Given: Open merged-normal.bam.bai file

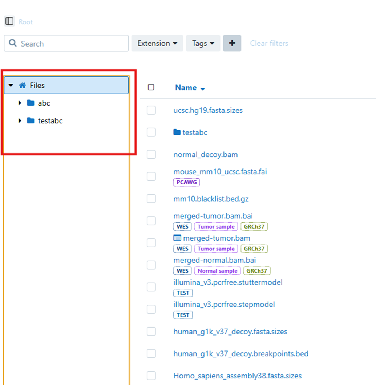Looking at the screenshot, I should click(214, 260).
